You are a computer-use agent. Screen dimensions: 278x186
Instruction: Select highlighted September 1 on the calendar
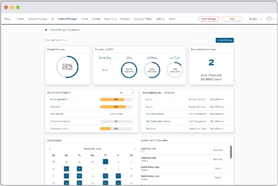coord(105,162)
